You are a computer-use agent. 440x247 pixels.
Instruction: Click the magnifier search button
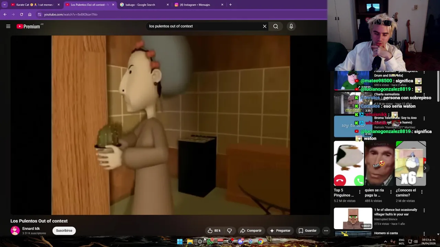(x=276, y=26)
